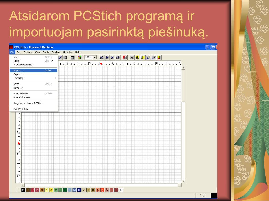Click the PCStitch title bar app icon

11,47
